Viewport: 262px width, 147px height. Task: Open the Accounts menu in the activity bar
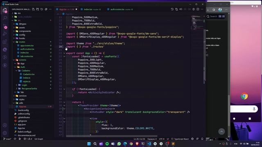click(x=5, y=125)
